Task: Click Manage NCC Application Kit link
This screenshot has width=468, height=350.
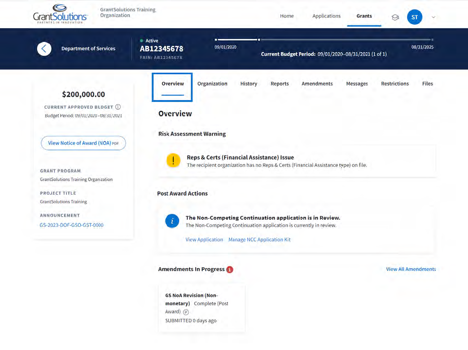Action: (x=259, y=239)
